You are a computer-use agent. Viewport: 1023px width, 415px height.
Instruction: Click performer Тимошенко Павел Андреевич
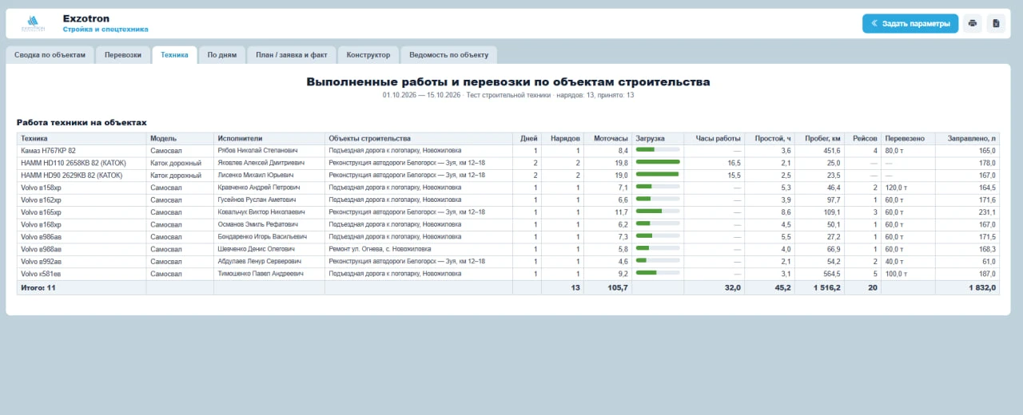(261, 274)
